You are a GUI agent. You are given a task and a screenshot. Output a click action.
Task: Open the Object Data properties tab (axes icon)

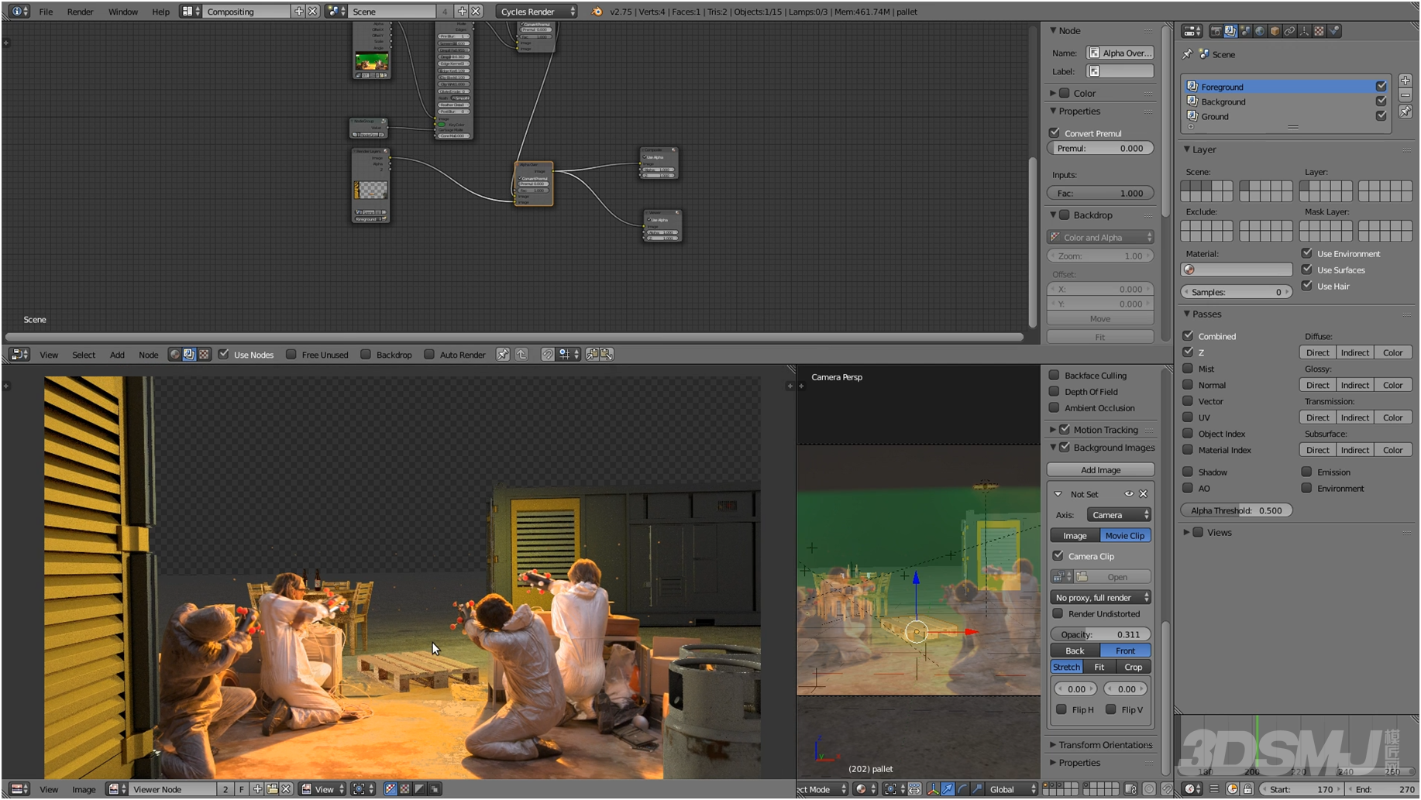click(x=1304, y=31)
